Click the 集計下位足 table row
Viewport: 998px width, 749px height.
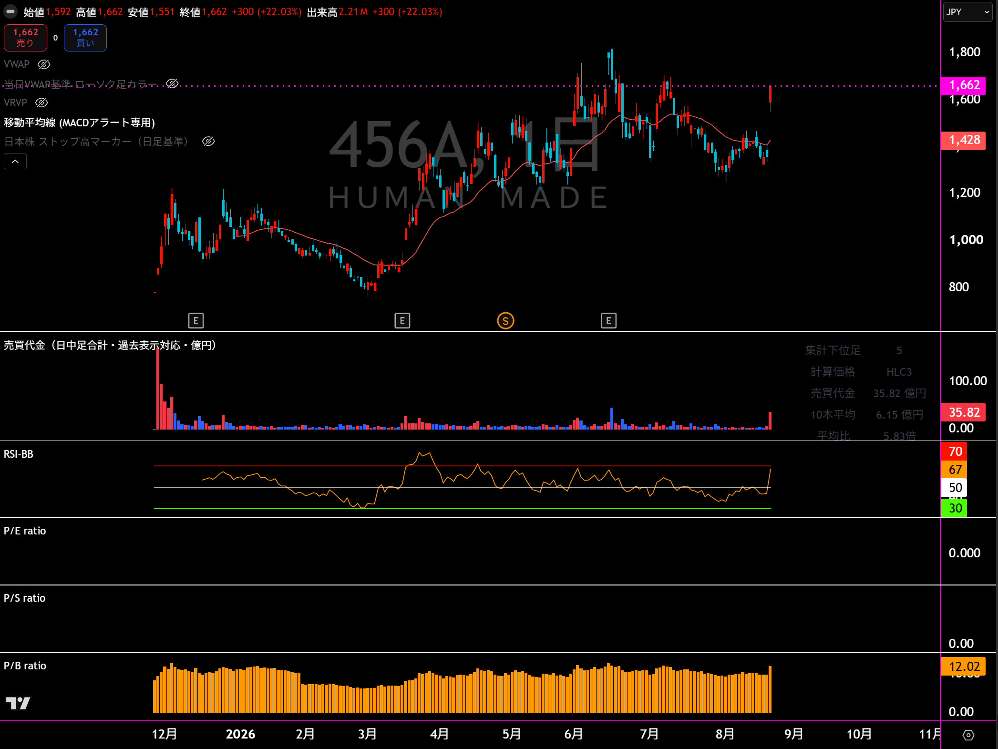[866, 350]
